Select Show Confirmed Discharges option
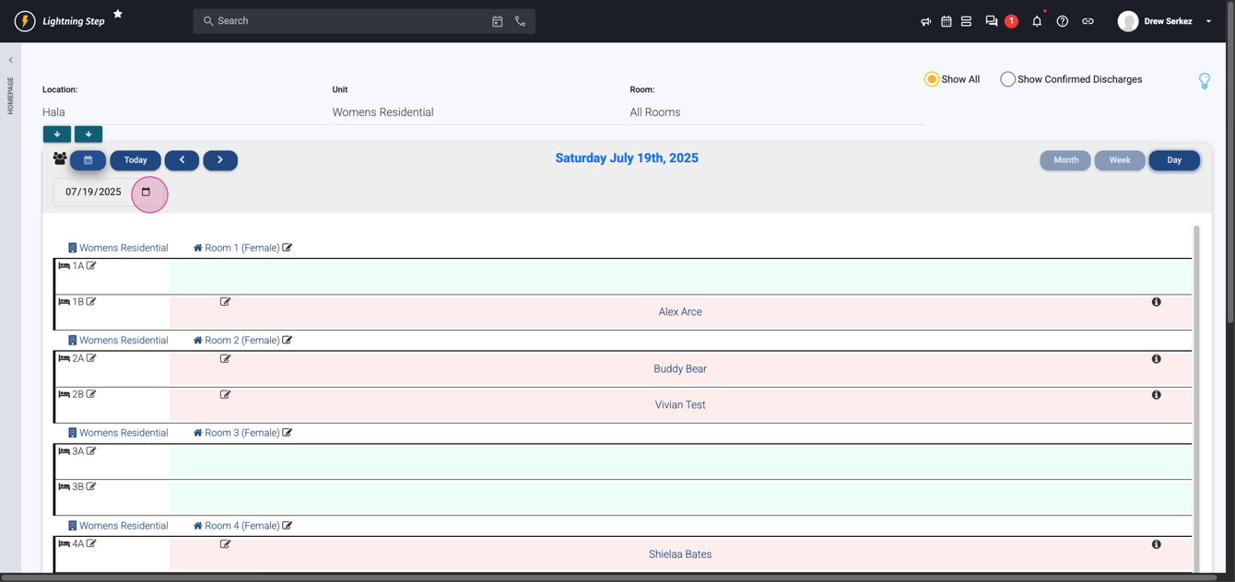The height and width of the screenshot is (582, 1235). (x=1007, y=79)
